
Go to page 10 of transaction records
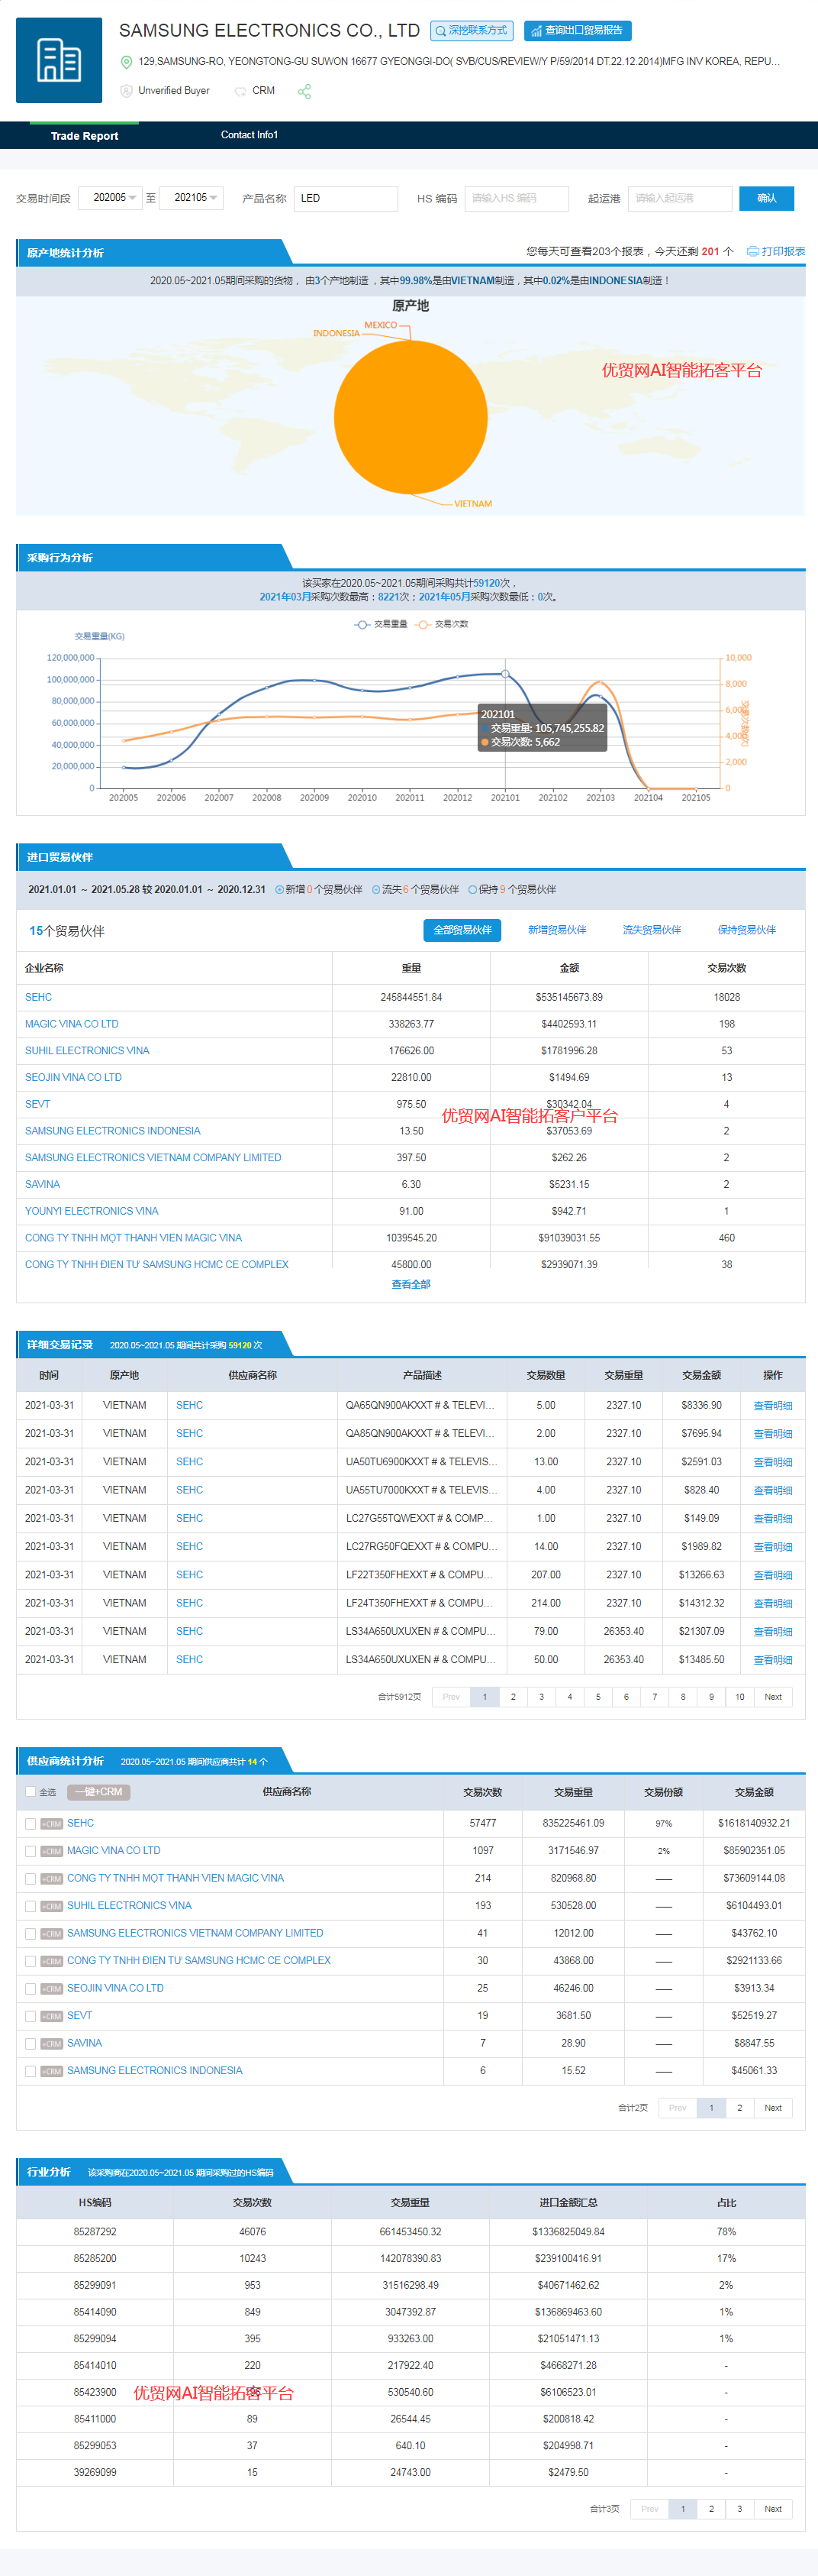click(x=739, y=1696)
